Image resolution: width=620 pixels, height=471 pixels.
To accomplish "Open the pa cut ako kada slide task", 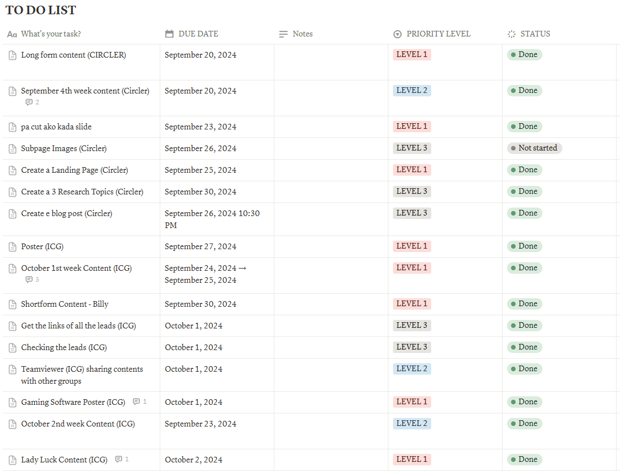I will (56, 127).
